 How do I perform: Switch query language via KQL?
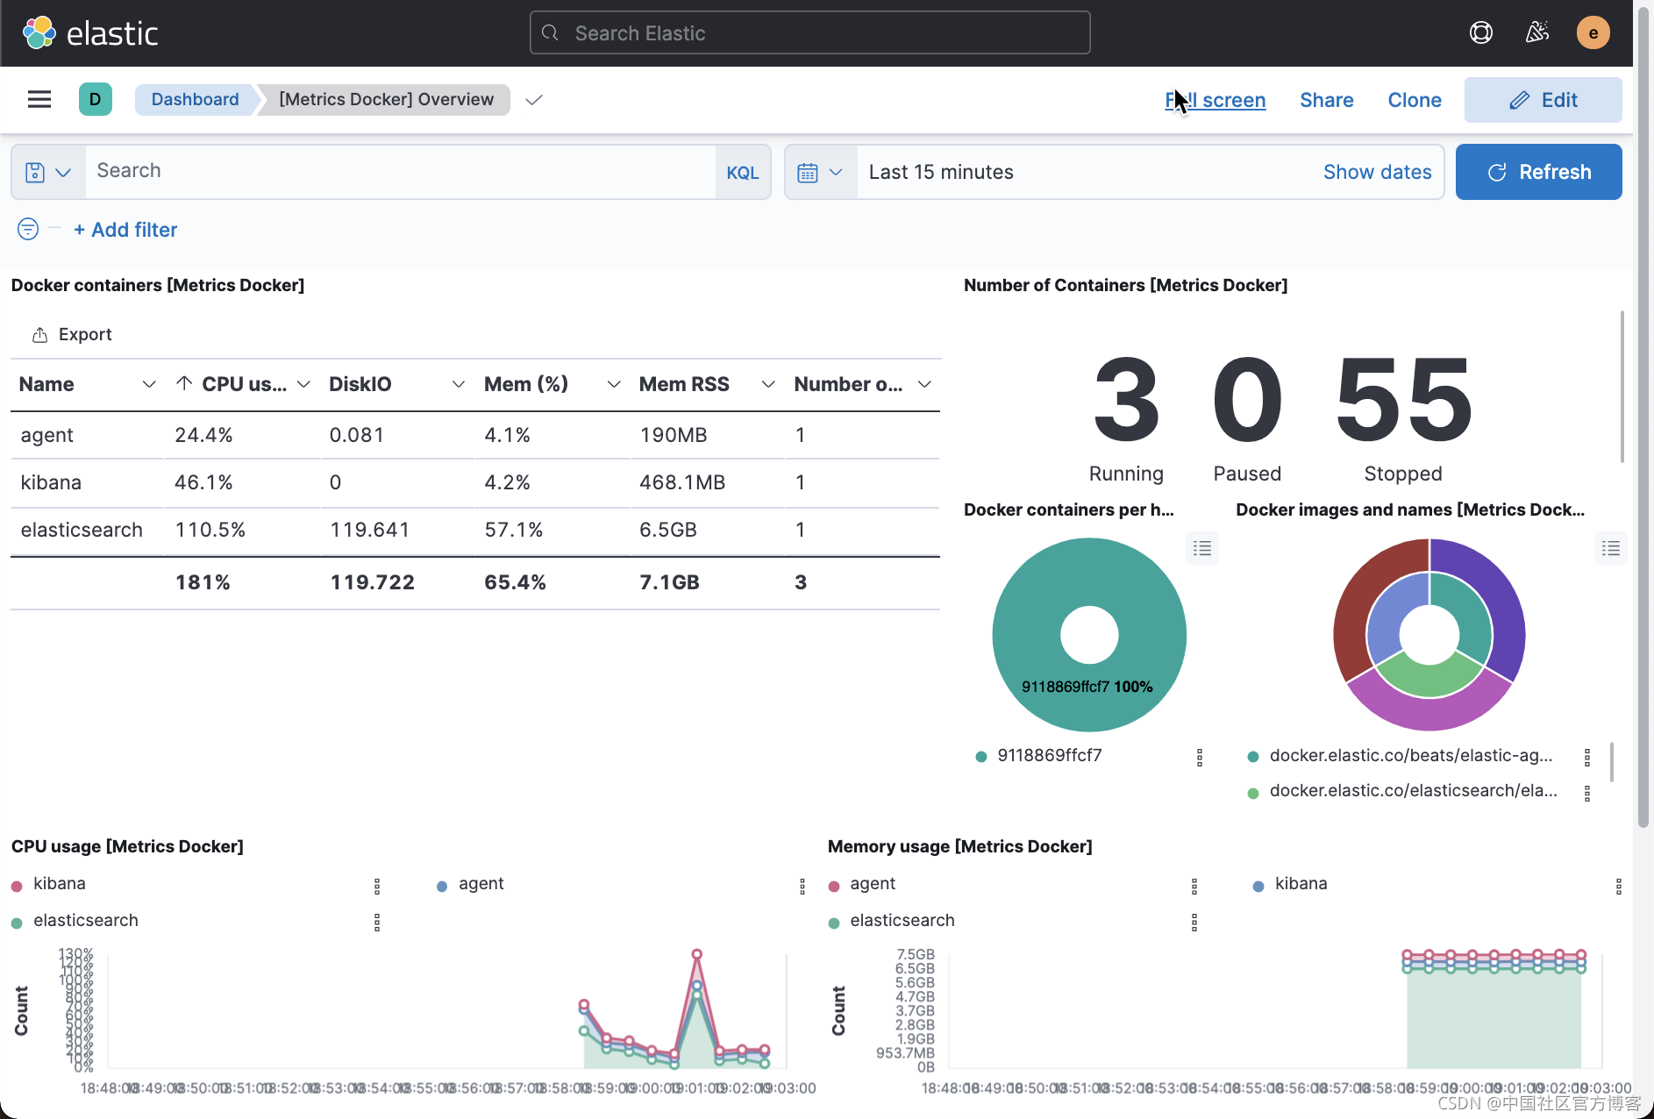pyautogui.click(x=742, y=172)
